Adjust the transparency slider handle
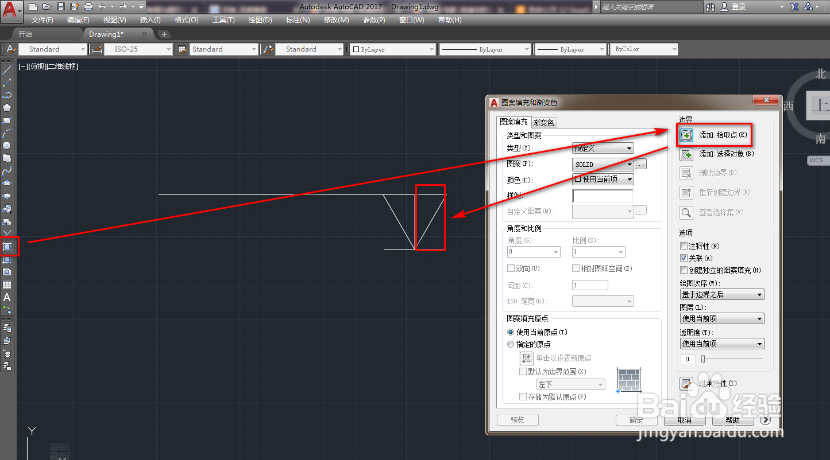830x460 pixels. pyautogui.click(x=702, y=359)
